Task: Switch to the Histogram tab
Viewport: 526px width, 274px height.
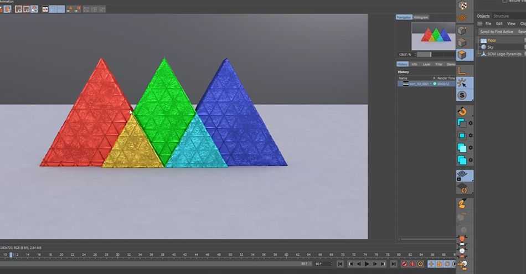Action: pyautogui.click(x=421, y=17)
